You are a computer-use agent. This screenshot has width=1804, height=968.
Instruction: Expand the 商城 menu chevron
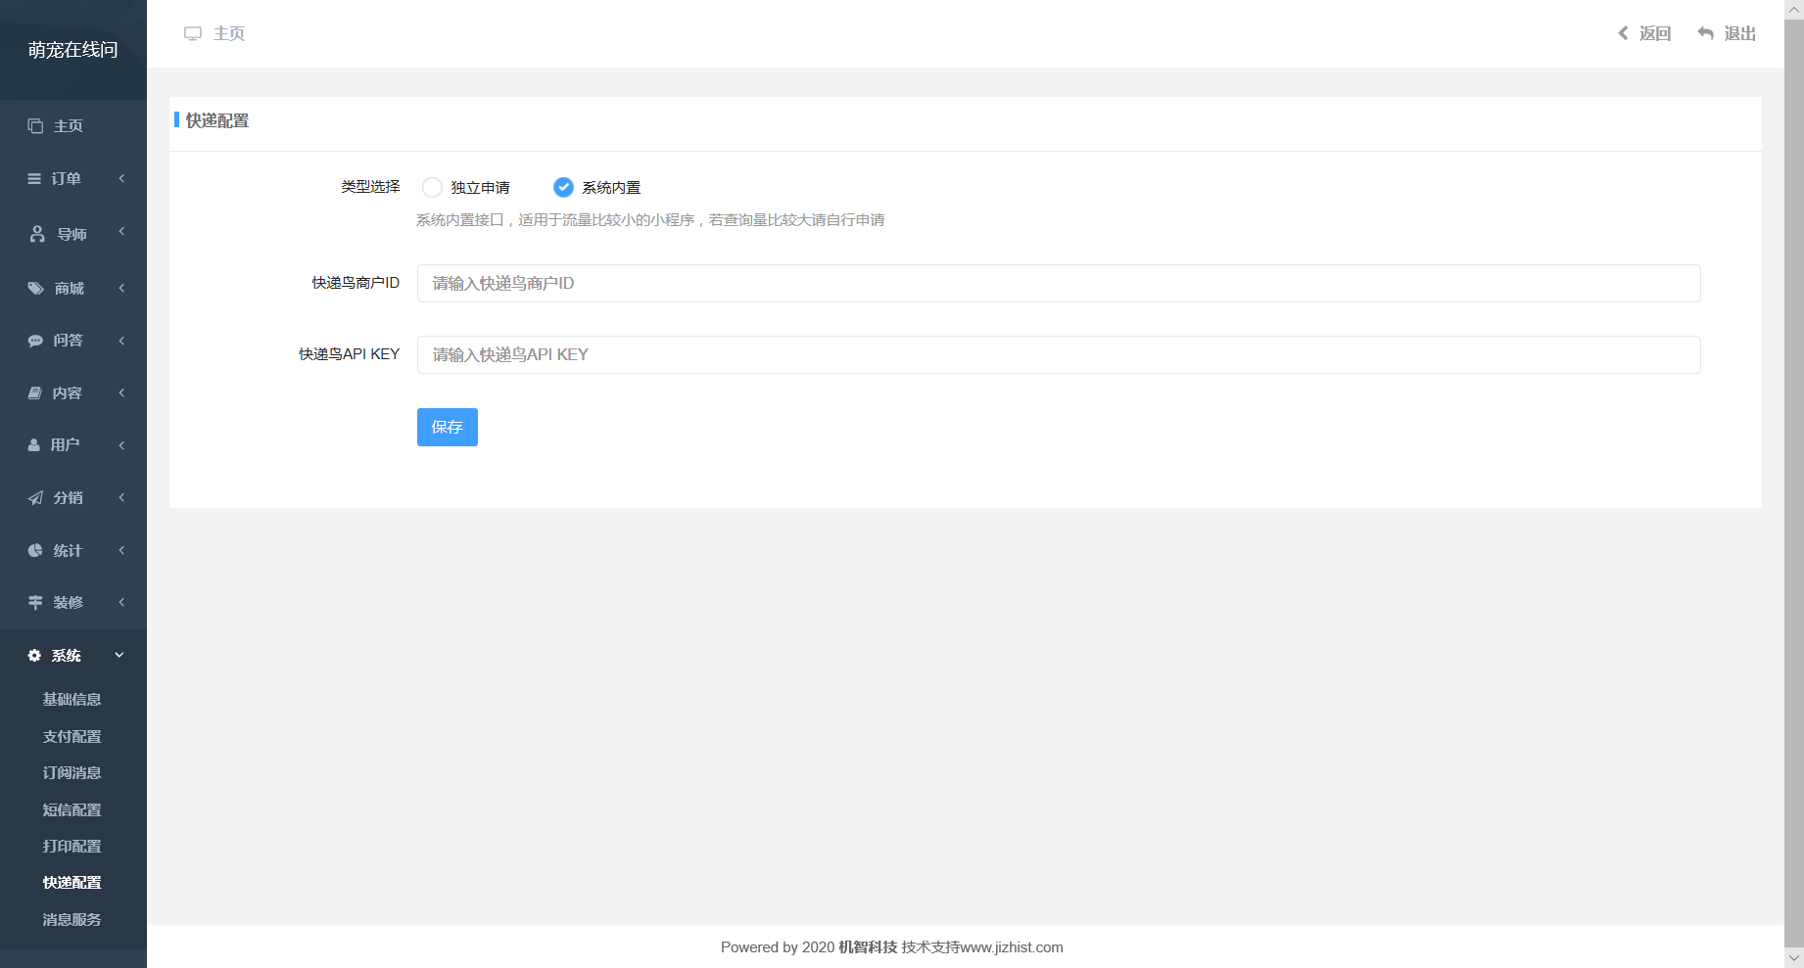click(x=121, y=288)
